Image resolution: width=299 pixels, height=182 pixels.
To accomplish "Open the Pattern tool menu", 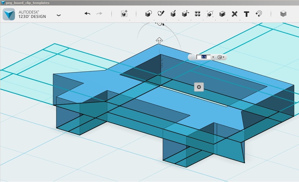I will [x=198, y=14].
